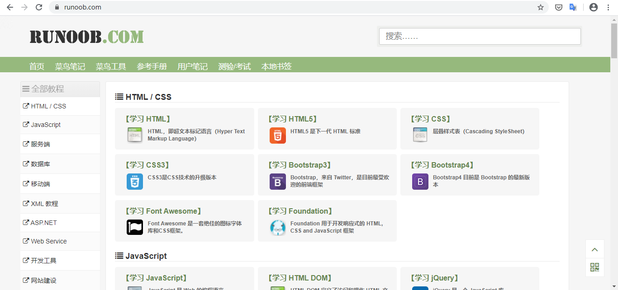Viewport: 618px width, 290px height.
Task: Click the 搜索 search input field
Action: (480, 36)
